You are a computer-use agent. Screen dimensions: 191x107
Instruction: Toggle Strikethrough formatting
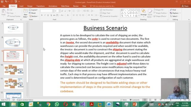point(54,15)
